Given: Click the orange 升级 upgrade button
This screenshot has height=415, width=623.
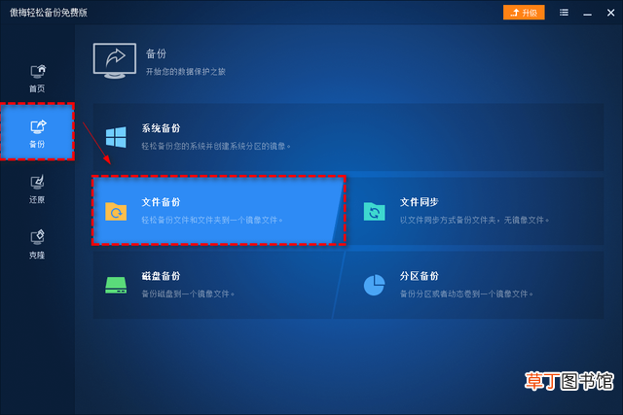Looking at the screenshot, I should tap(524, 13).
